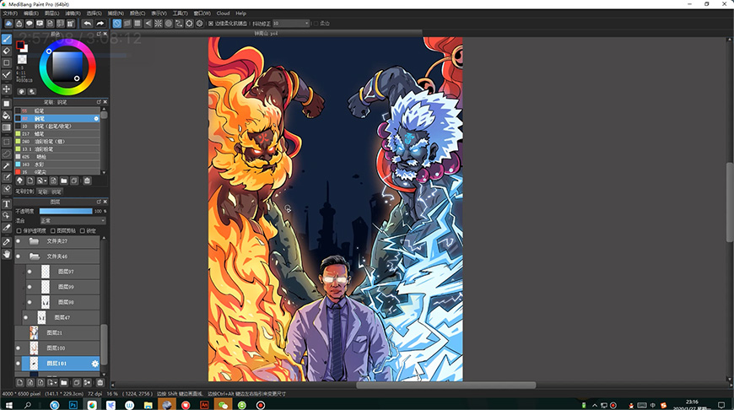Select the rectangular Select tool
734x410 pixels.
(x=7, y=142)
